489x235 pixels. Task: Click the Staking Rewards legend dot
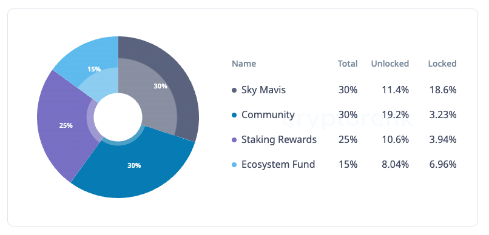click(235, 140)
